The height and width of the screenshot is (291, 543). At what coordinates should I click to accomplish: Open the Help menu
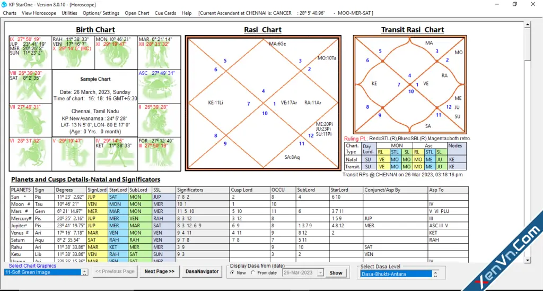[186, 13]
